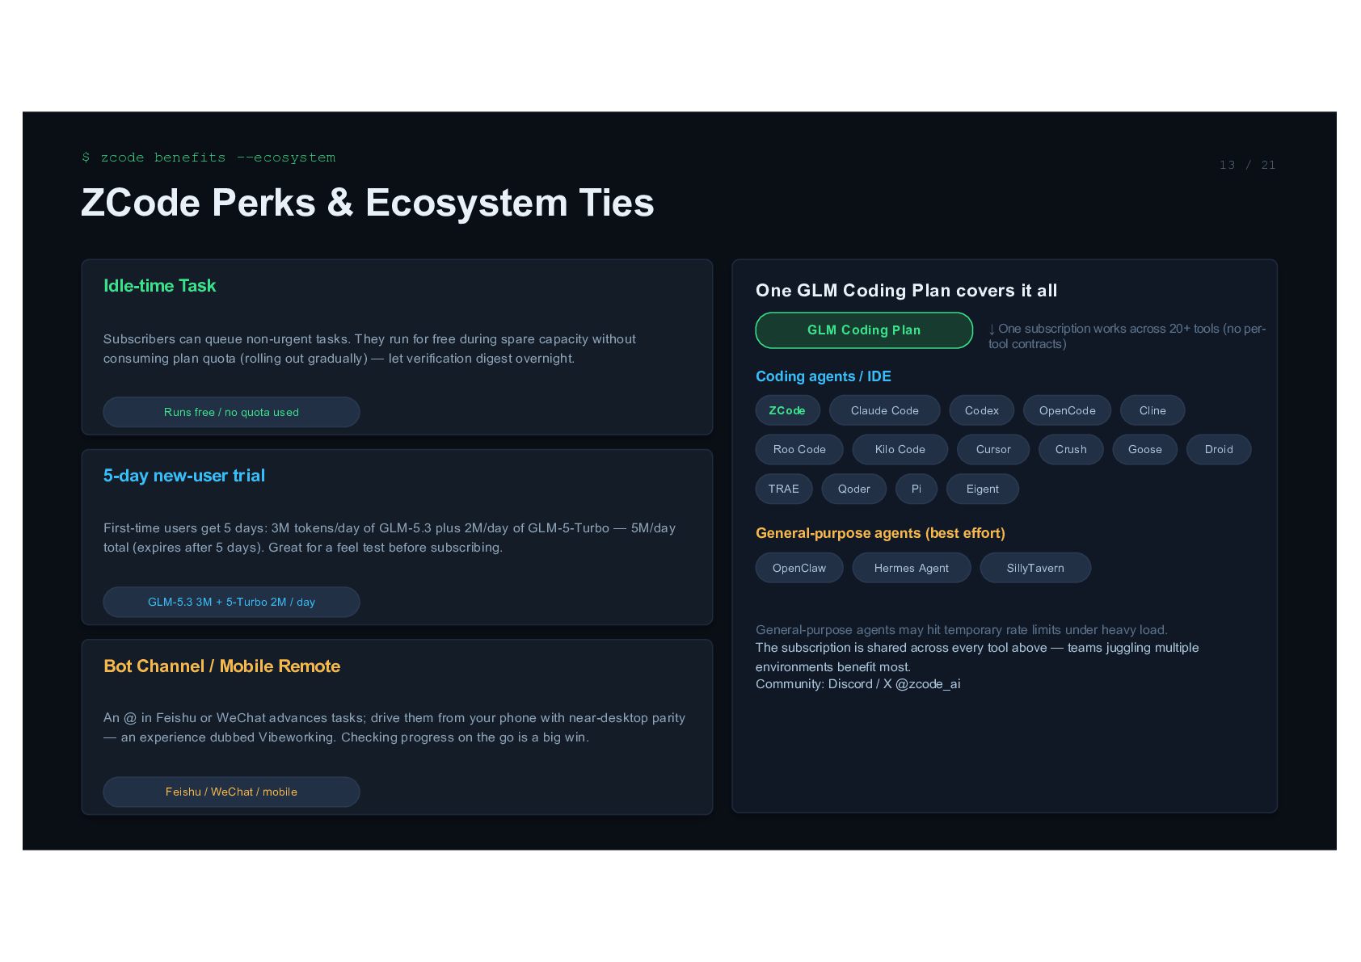Click the Hermes Agent chip
Screen dimensions: 1361x962
click(x=912, y=568)
